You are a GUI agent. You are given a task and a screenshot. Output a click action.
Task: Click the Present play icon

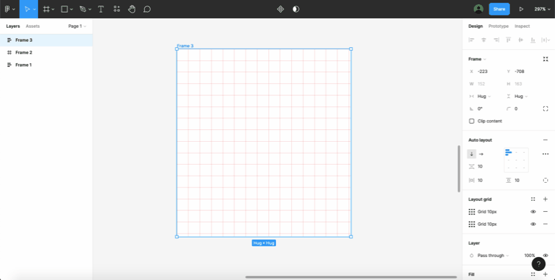click(x=521, y=9)
